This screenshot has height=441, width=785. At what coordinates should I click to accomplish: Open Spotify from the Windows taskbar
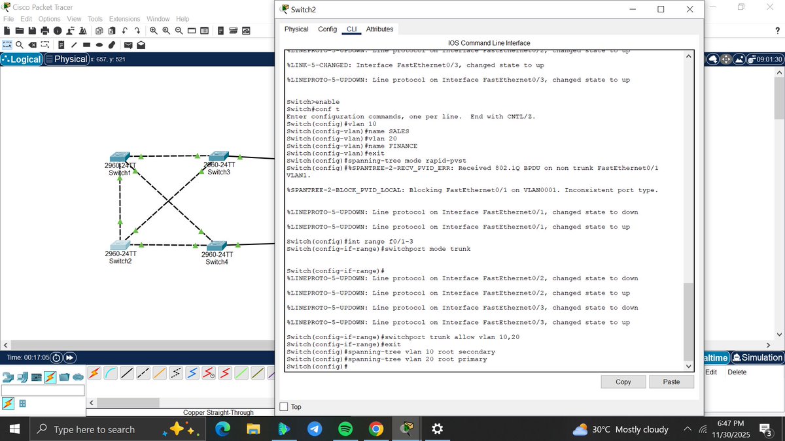tap(345, 429)
